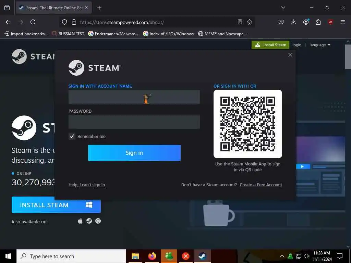Click the account name input field
Image resolution: width=351 pixels, height=263 pixels.
pos(134,97)
